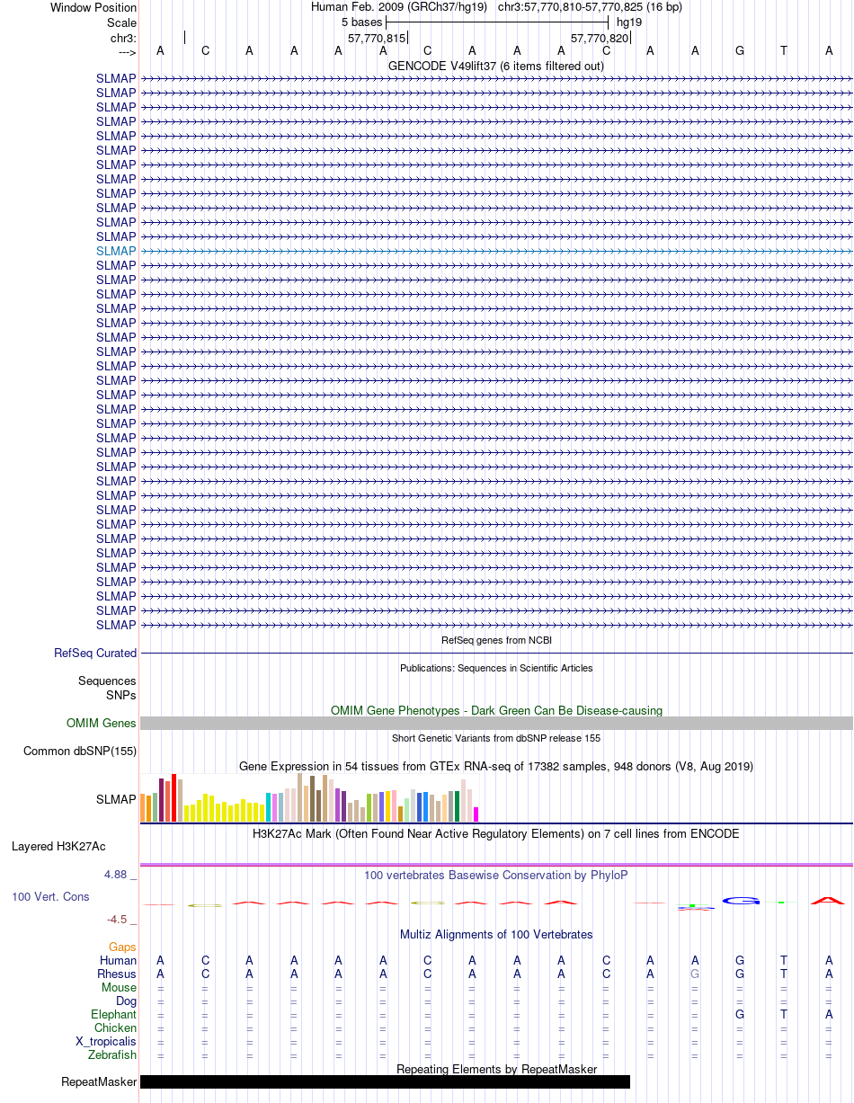The height and width of the screenshot is (1103, 854).
Task: Click the red A at PhyloP logo end
Action: coord(829,901)
